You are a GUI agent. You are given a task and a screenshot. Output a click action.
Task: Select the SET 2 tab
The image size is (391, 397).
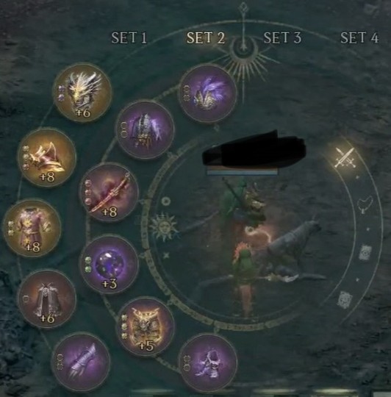[206, 37]
